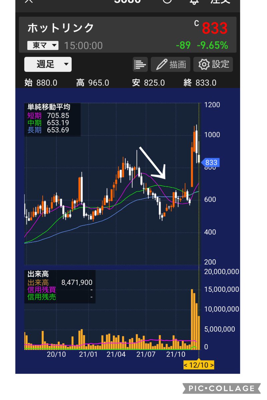Click the -89 price change value
Viewport: 267px width, 400px height.
[183, 45]
